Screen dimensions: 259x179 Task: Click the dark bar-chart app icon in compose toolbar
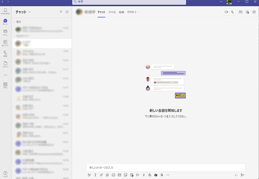[156, 175]
